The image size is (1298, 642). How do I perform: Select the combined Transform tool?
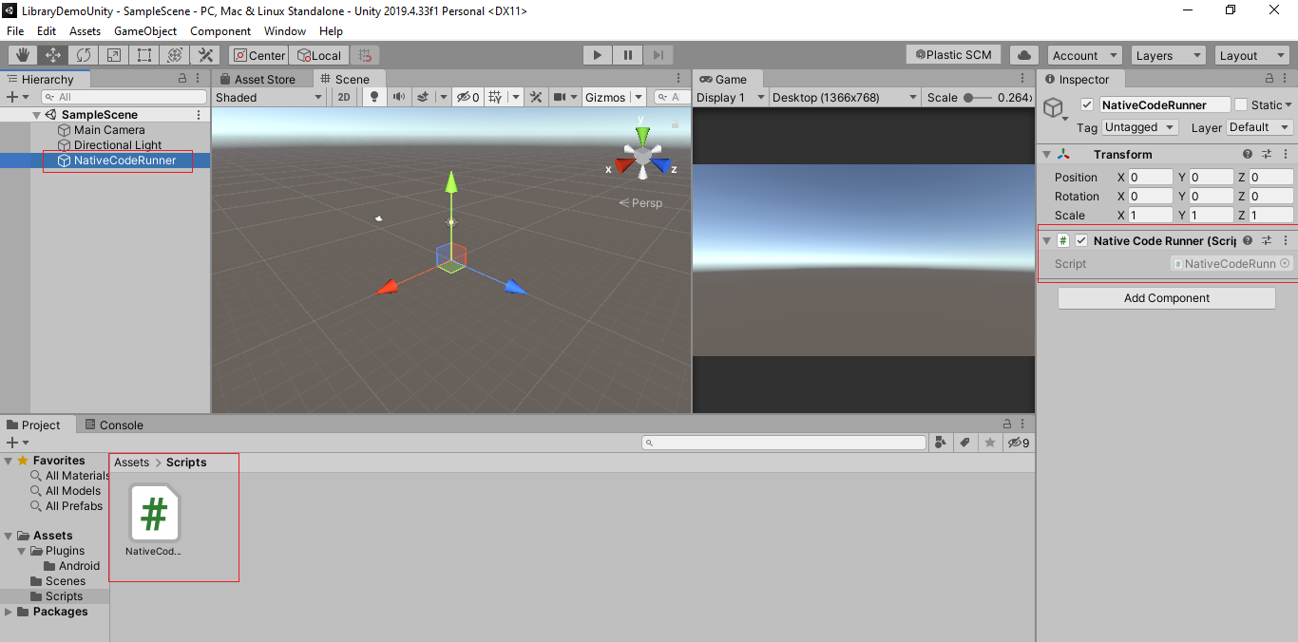coord(174,55)
